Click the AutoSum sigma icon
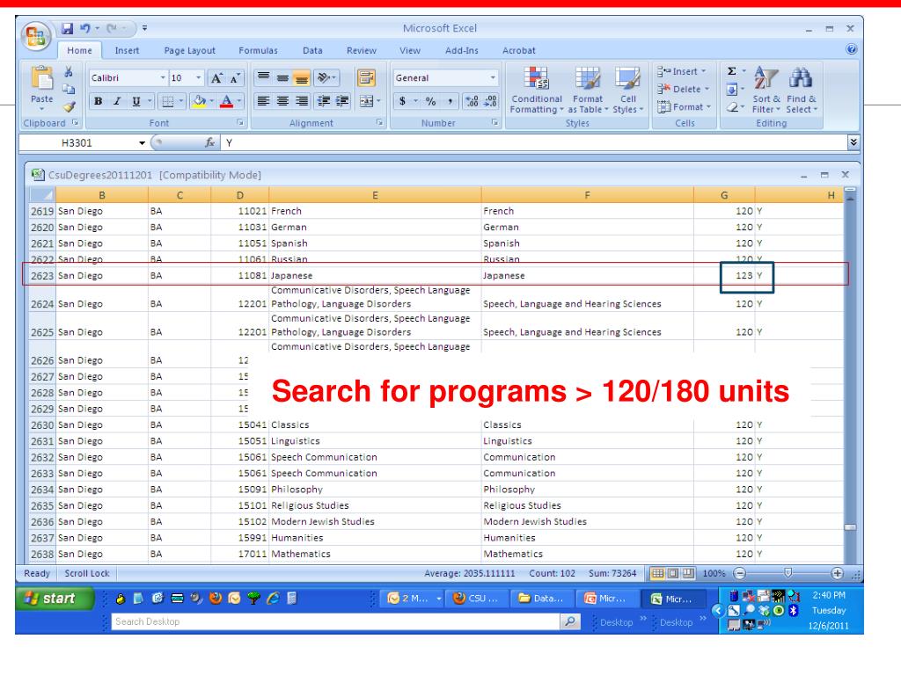The width and height of the screenshot is (901, 675). point(731,71)
